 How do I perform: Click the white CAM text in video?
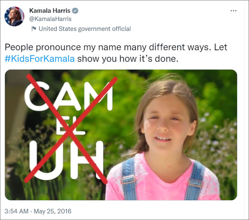pos(69,97)
